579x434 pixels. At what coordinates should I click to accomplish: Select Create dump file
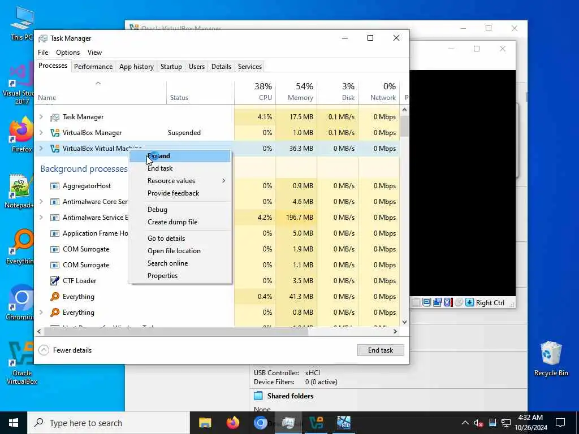tap(180, 222)
